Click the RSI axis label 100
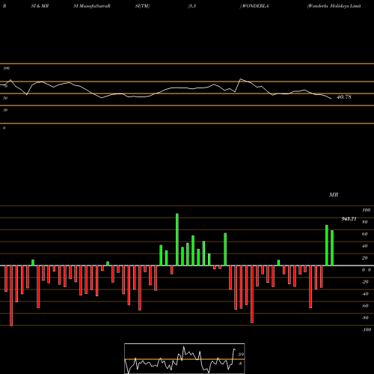374x374 pixels. [7, 68]
